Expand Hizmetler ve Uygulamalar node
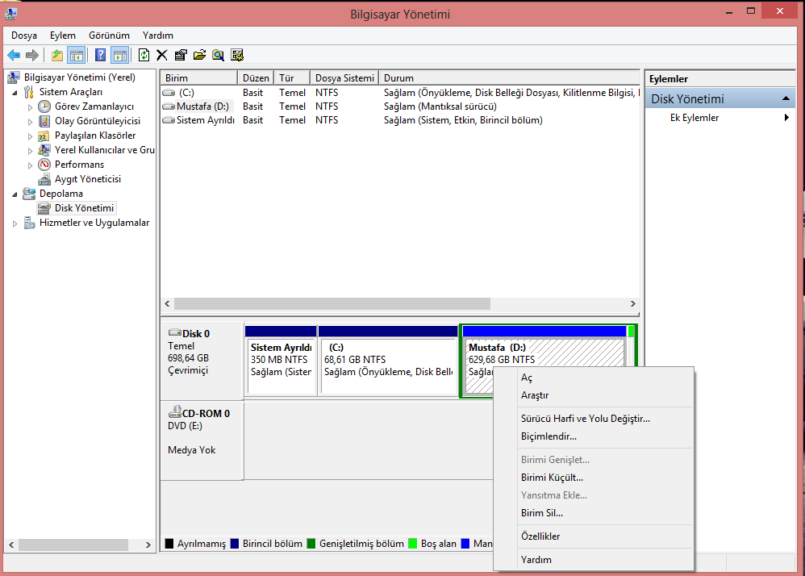 click(15, 223)
